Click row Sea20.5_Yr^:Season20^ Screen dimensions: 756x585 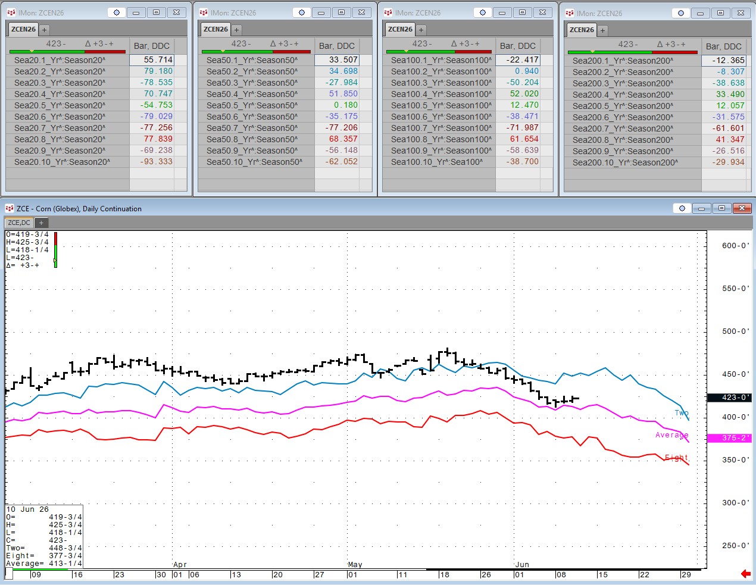tap(68, 105)
